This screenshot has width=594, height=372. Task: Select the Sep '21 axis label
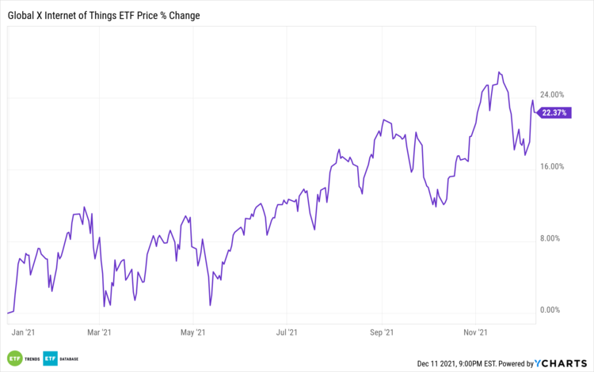tap(383, 334)
